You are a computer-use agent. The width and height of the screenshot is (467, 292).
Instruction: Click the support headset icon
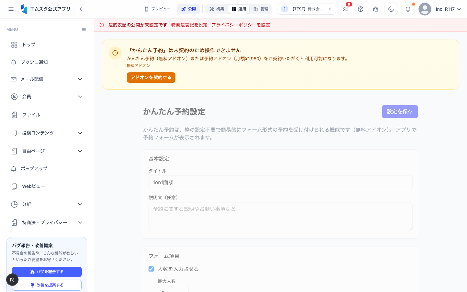[376, 9]
